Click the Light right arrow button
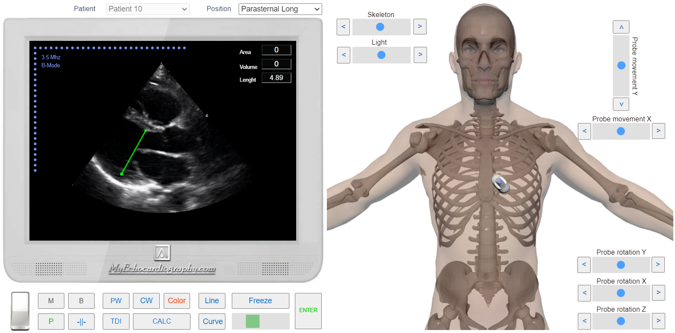The image size is (675, 333). tap(420, 55)
